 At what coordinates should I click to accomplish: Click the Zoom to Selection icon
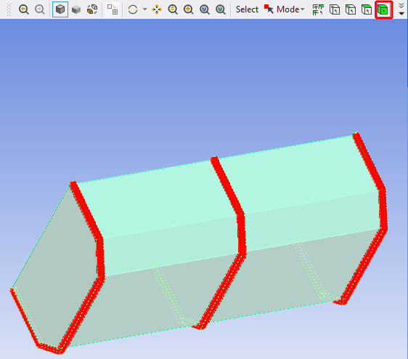[221, 9]
